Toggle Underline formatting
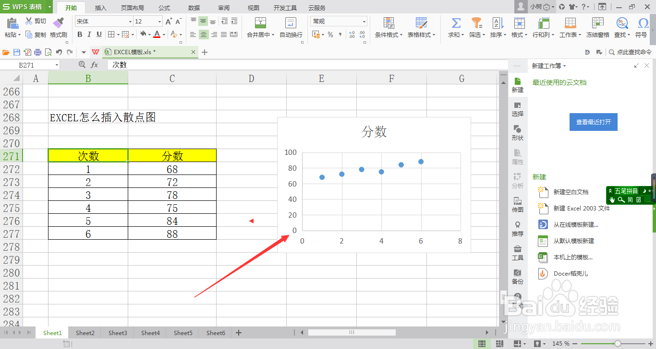Image resolution: width=656 pixels, height=349 pixels. point(99,35)
